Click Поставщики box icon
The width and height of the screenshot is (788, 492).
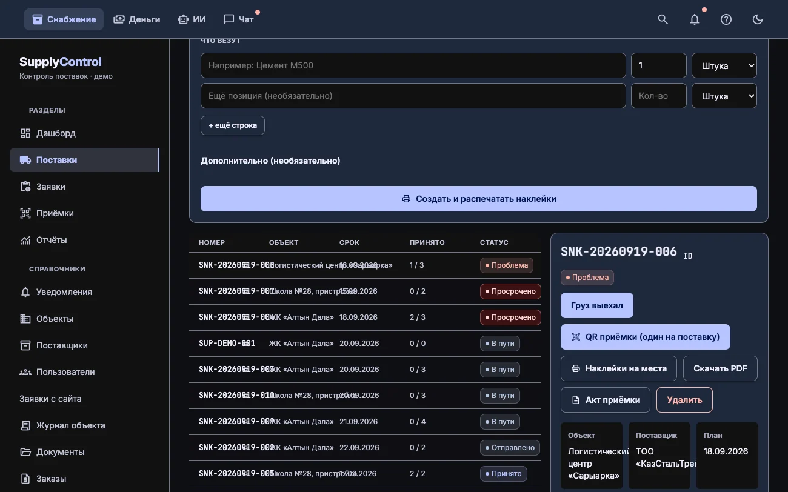[x=25, y=345]
